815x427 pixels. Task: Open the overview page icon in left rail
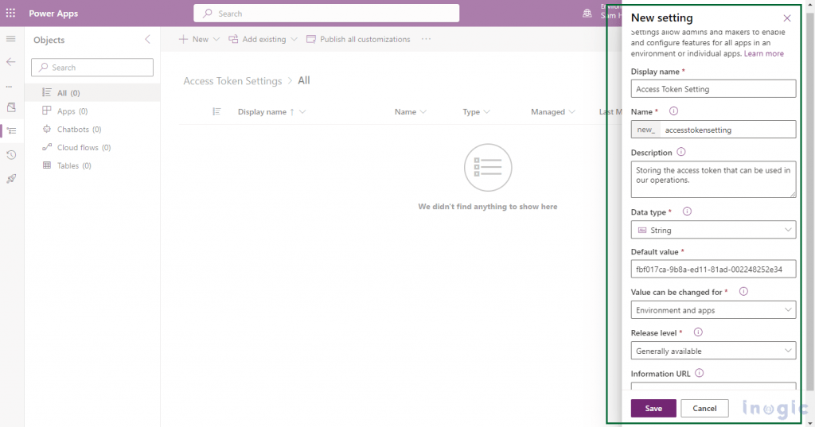[11, 107]
